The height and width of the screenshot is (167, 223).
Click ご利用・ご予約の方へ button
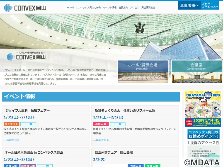pyautogui.click(x=210, y=5)
